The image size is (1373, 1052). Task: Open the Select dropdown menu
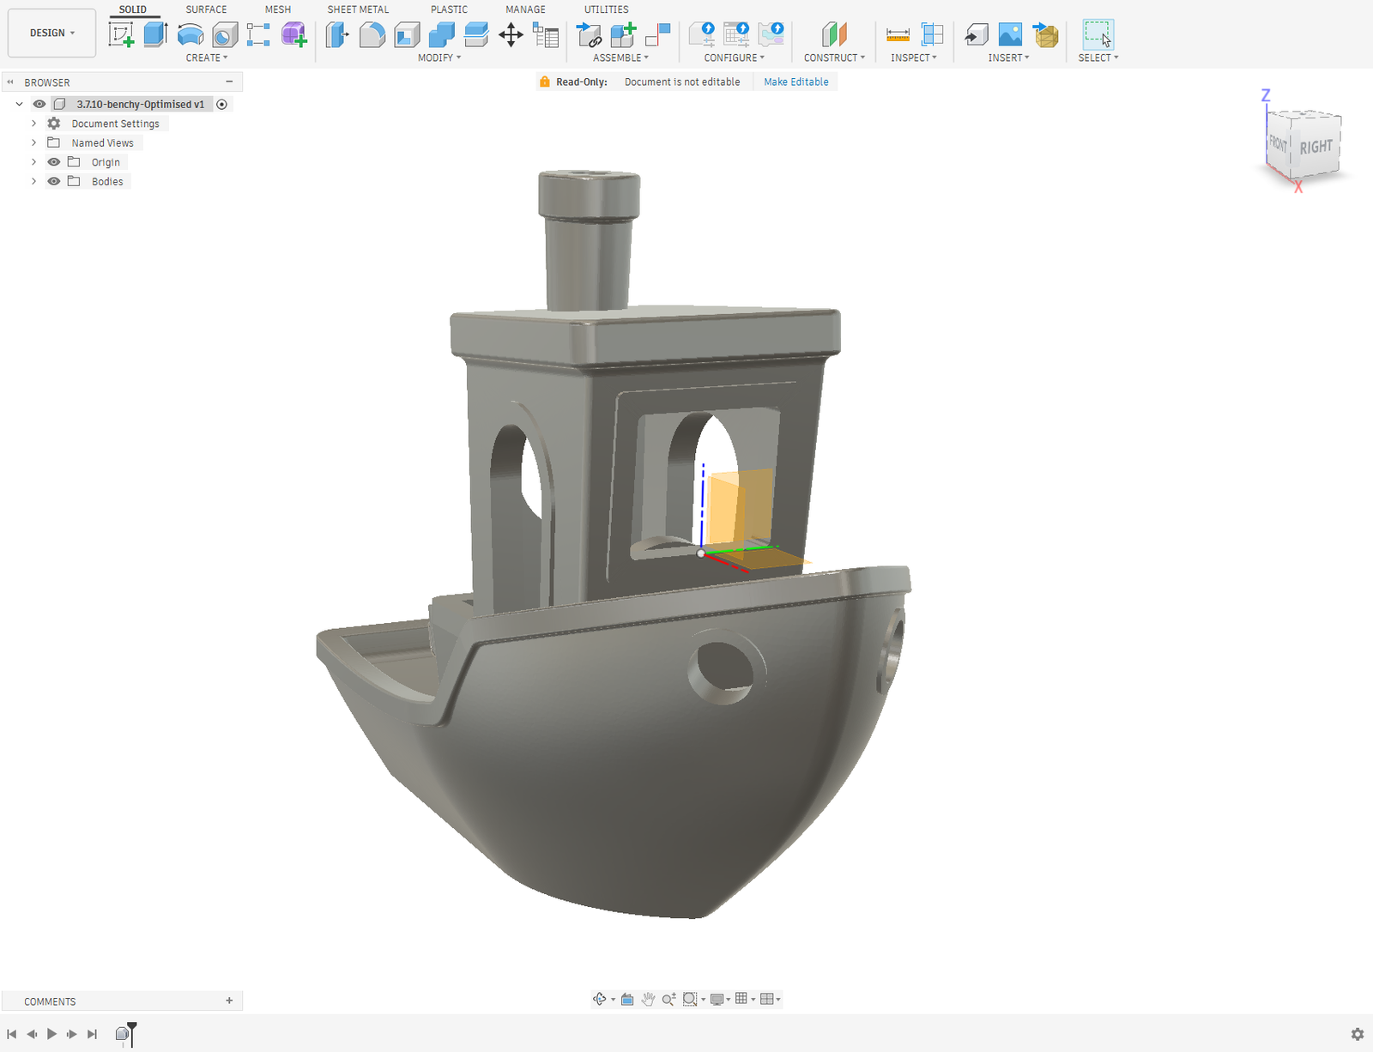[1098, 57]
